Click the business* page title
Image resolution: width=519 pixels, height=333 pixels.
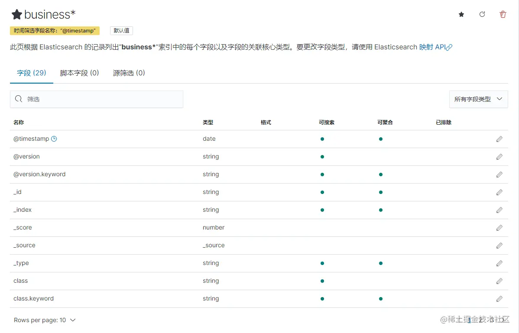tap(50, 14)
